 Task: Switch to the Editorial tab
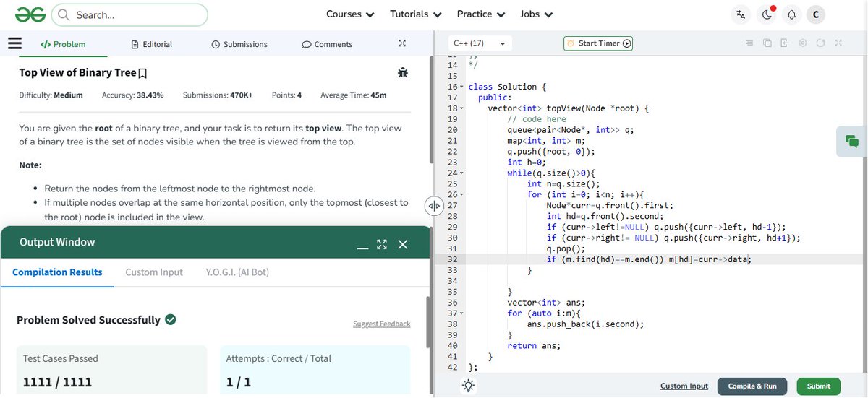152,44
